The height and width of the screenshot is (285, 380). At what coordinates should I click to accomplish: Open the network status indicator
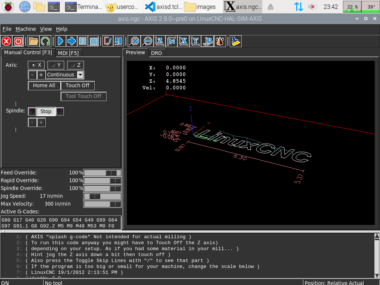[x=298, y=7]
